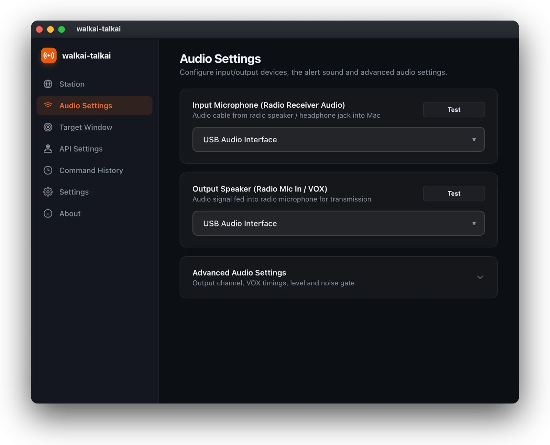Click 'Audio cable from radio speaker' description

[x=286, y=115]
